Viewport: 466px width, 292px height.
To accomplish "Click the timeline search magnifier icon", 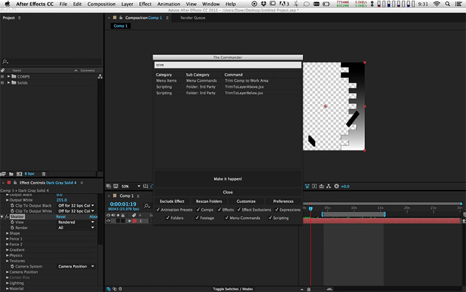I will coord(147,205).
